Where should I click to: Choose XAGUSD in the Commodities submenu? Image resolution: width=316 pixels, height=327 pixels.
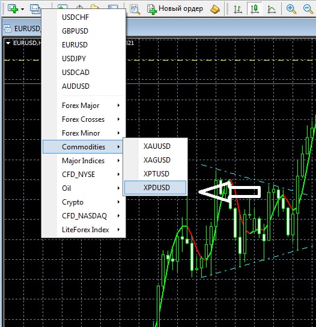155,160
